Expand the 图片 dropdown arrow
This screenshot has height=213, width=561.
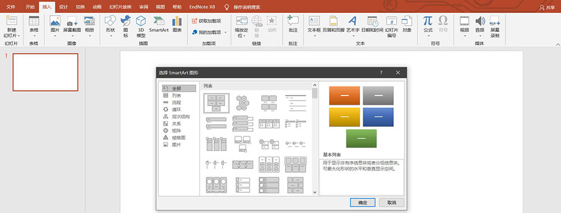click(x=56, y=36)
